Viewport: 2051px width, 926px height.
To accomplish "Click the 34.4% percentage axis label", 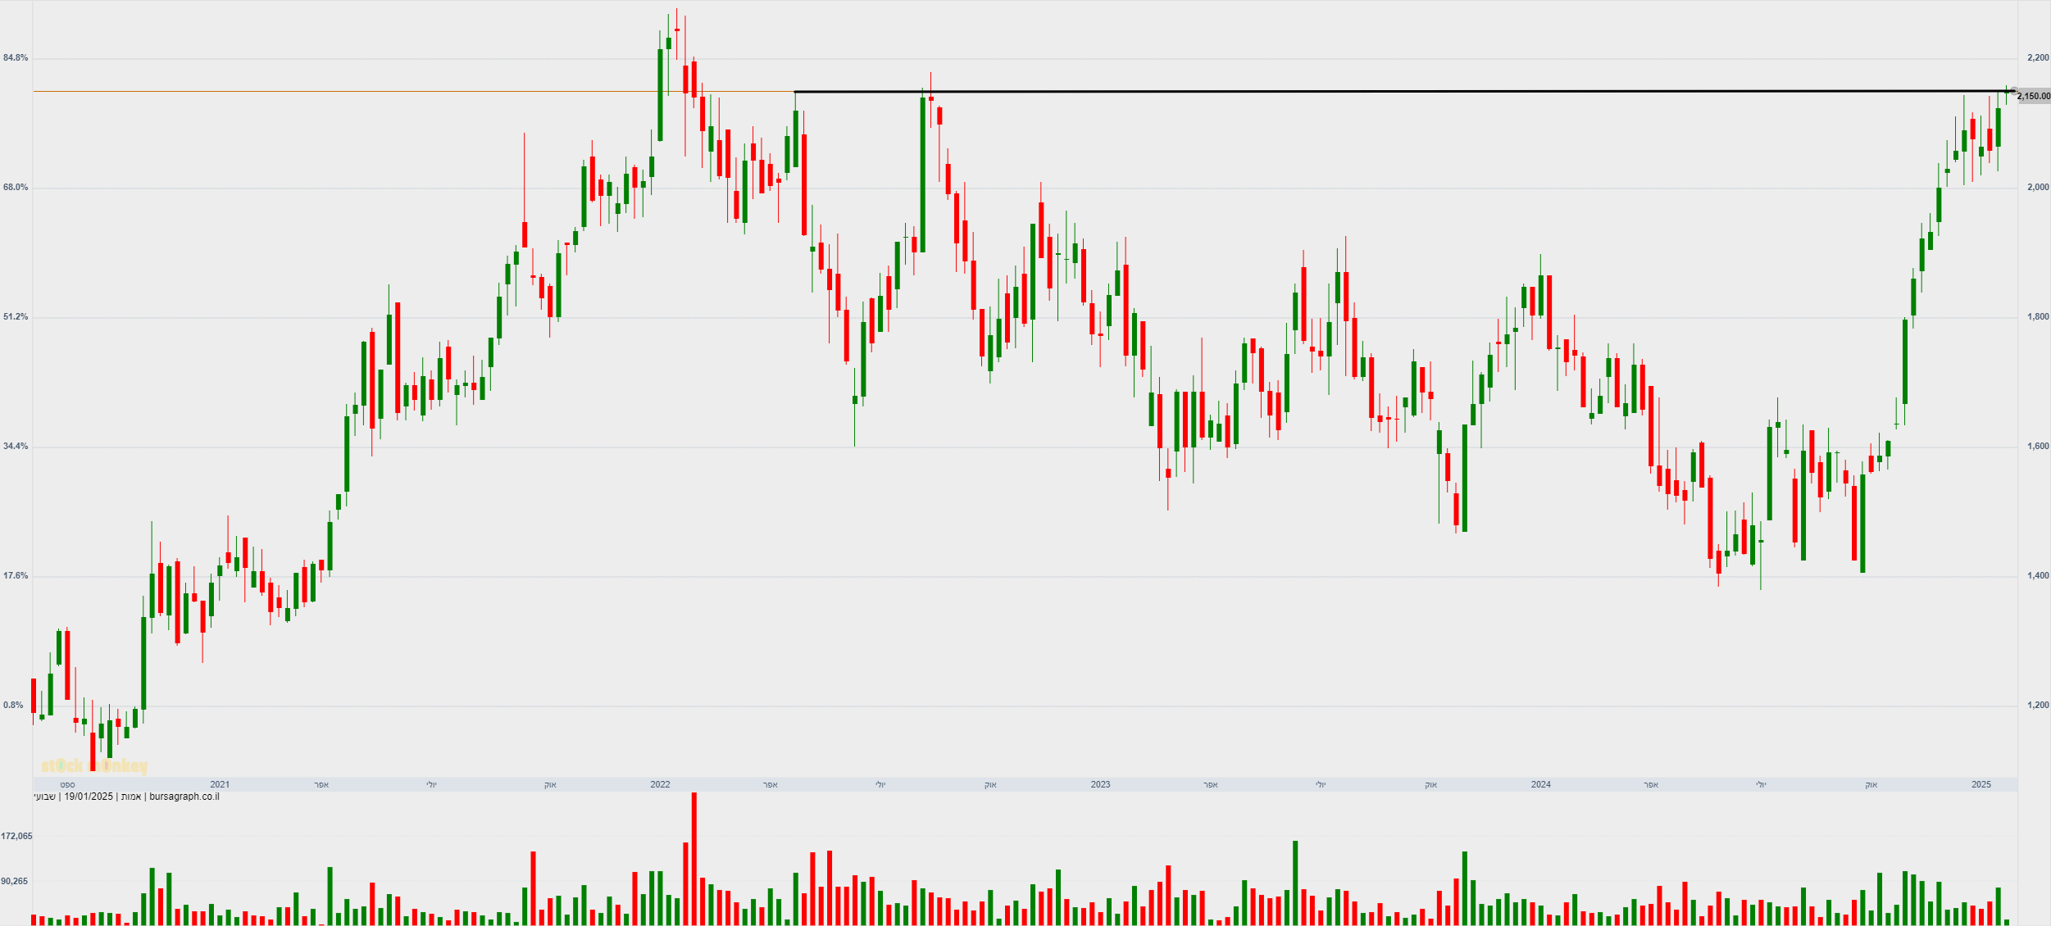I will tap(16, 446).
